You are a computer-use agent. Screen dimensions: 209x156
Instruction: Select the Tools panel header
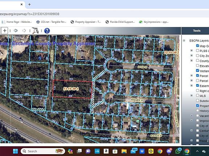pyautogui.click(x=197, y=31)
